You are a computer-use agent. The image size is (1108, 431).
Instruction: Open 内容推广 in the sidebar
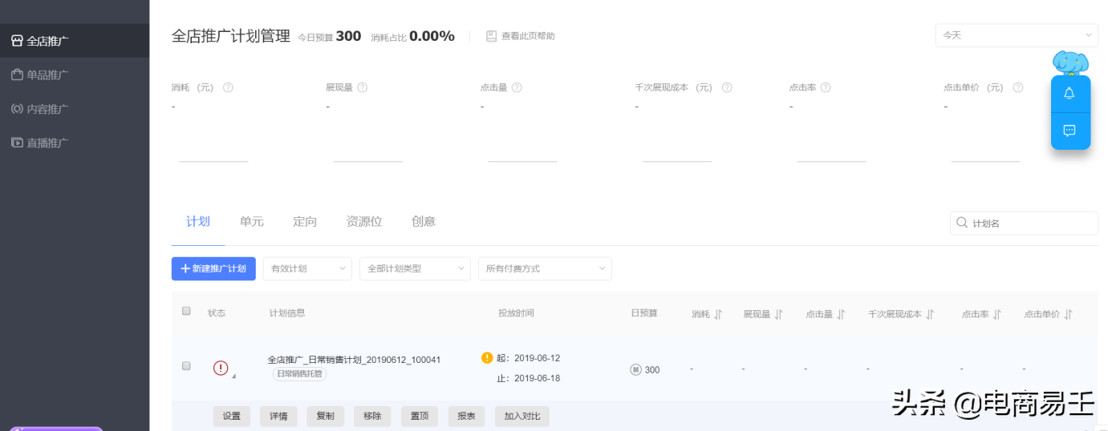tap(75, 109)
